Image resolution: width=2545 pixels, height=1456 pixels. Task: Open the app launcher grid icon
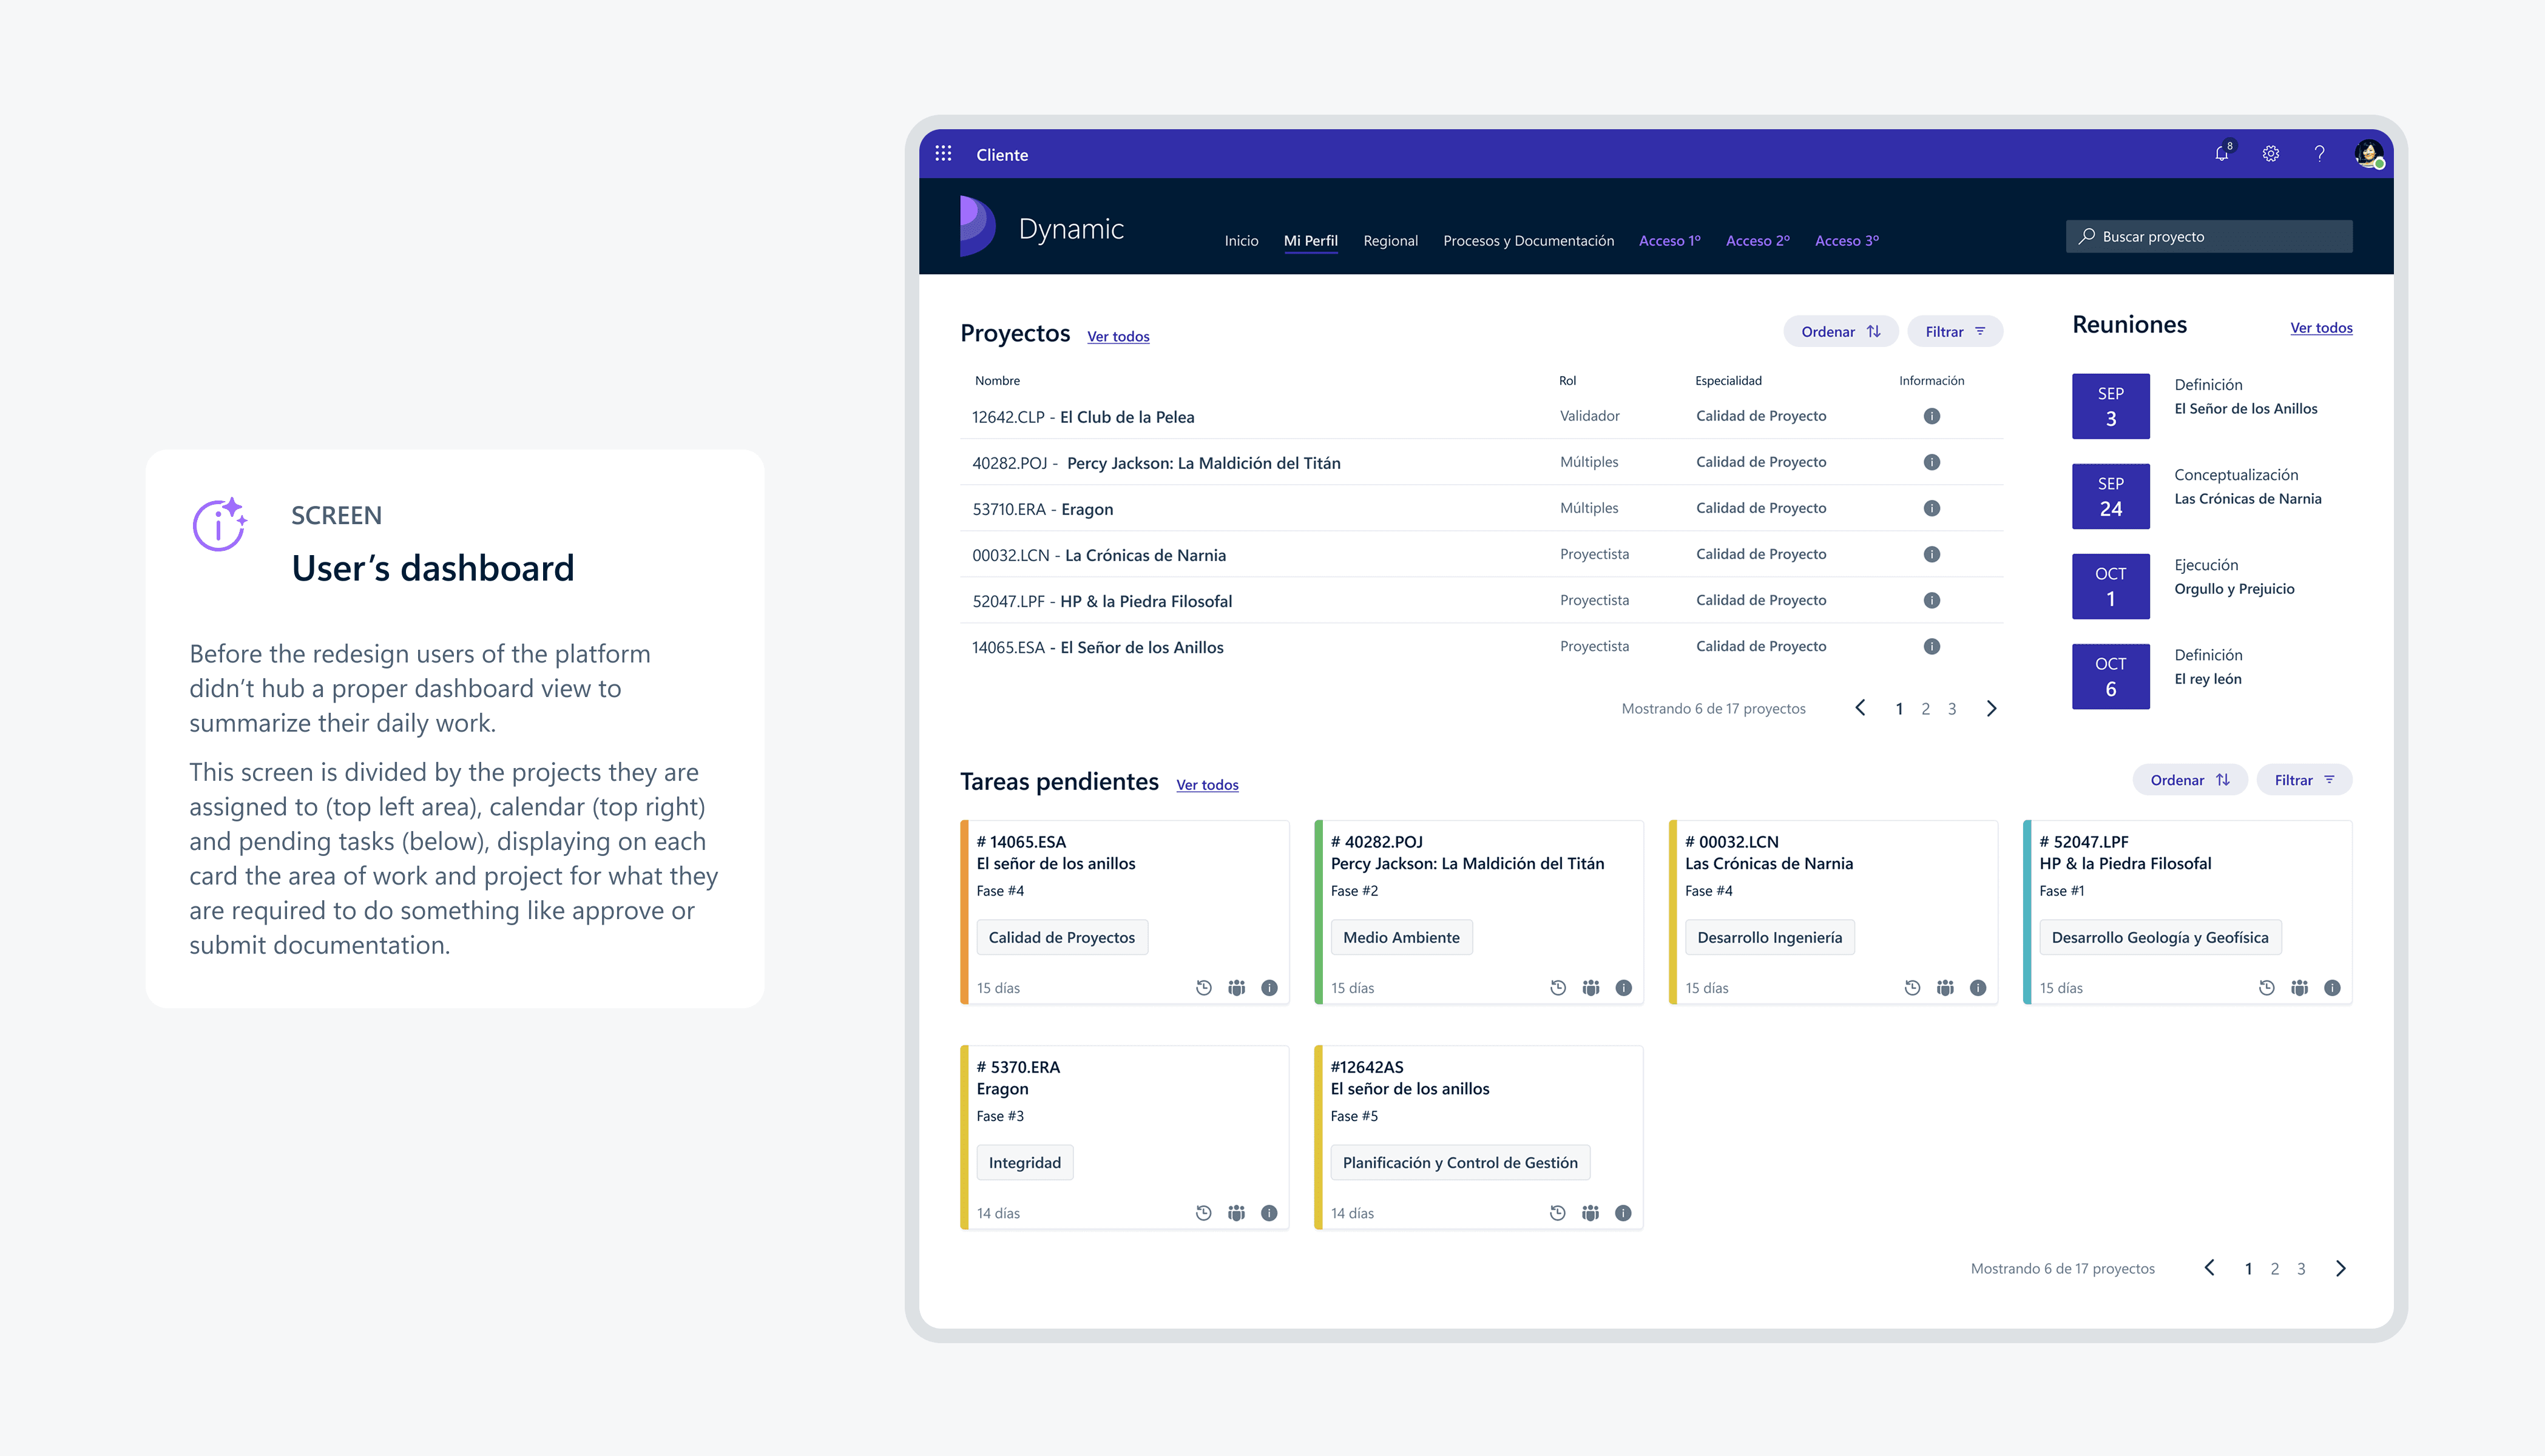(x=943, y=154)
